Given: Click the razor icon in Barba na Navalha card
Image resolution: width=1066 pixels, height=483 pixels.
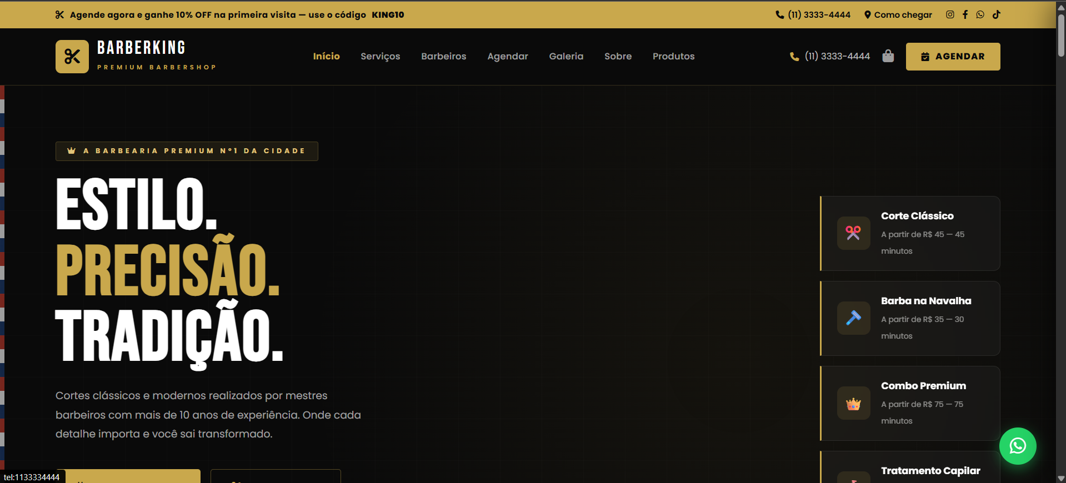Looking at the screenshot, I should 854,318.
